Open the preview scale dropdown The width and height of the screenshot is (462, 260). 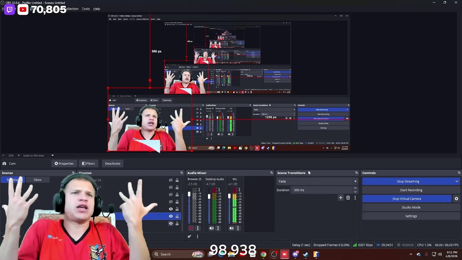pyautogui.click(x=52, y=156)
